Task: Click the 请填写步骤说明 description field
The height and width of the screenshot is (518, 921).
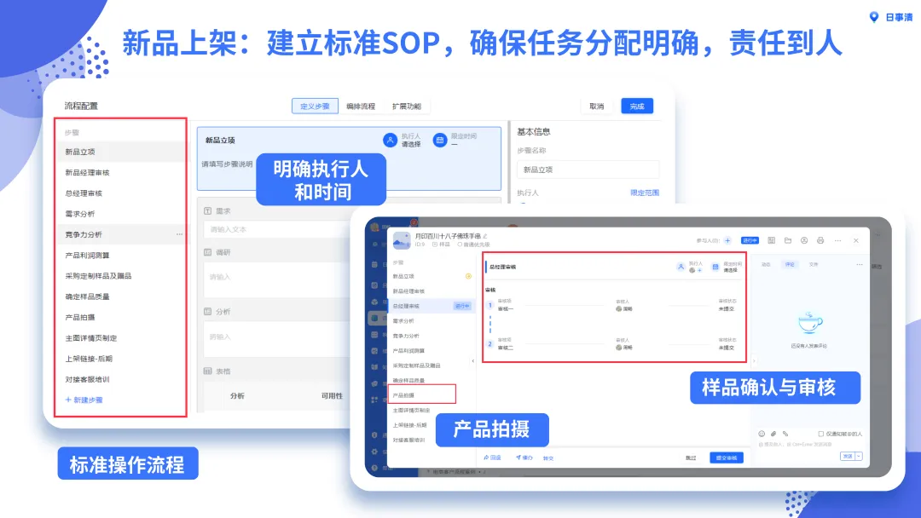Action: tap(228, 164)
